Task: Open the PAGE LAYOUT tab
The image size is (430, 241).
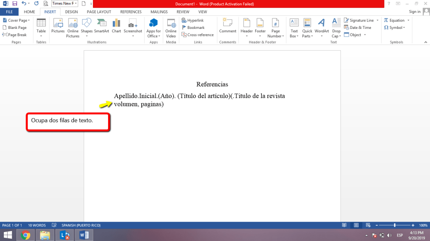Action: tap(99, 12)
